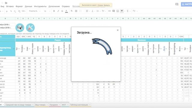Open the horizontal align dropdown
This screenshot has height=108, width=192.
pos(88,11)
